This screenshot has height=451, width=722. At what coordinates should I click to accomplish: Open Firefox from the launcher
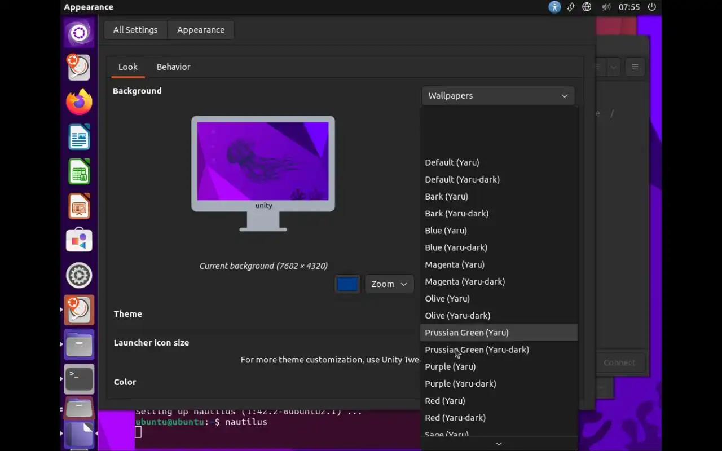coord(79,102)
